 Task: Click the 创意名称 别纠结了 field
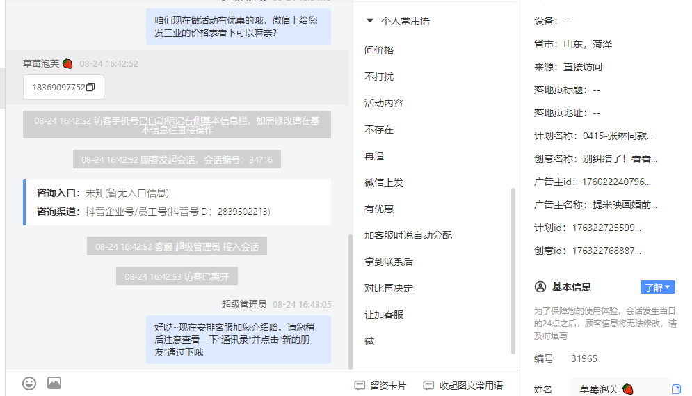point(596,159)
